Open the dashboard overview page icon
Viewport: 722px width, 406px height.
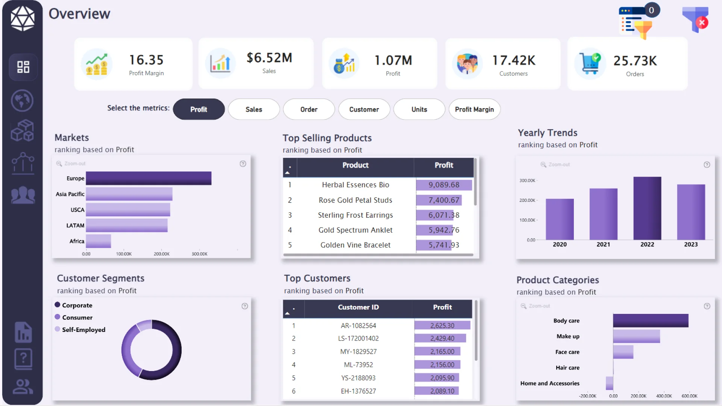coord(23,67)
